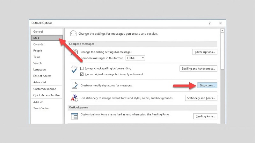The width and height of the screenshot is (255, 143).
Task: Select the Mail category
Action: (x=47, y=38)
